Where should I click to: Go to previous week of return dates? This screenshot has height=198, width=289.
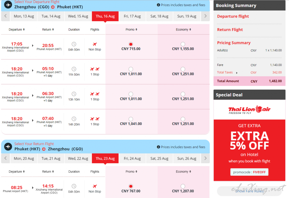pos(5,159)
